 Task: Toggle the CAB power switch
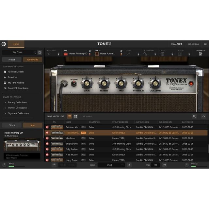121,54
